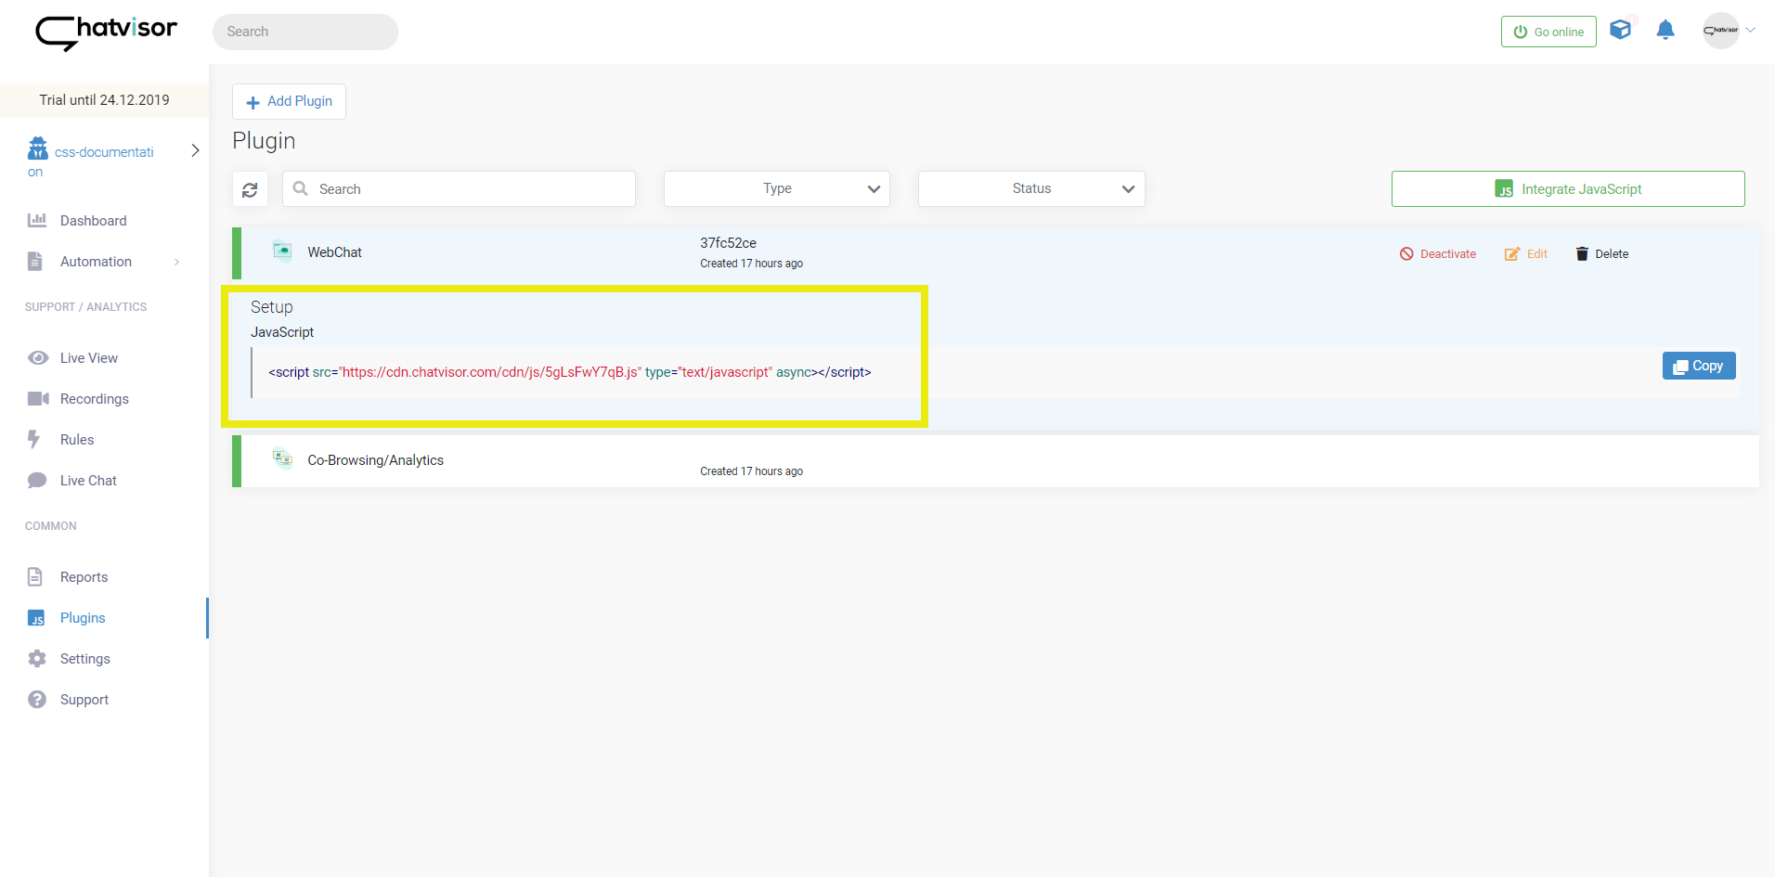Refresh the plugin list
Image resolution: width=1775 pixels, height=877 pixels.
(x=250, y=189)
